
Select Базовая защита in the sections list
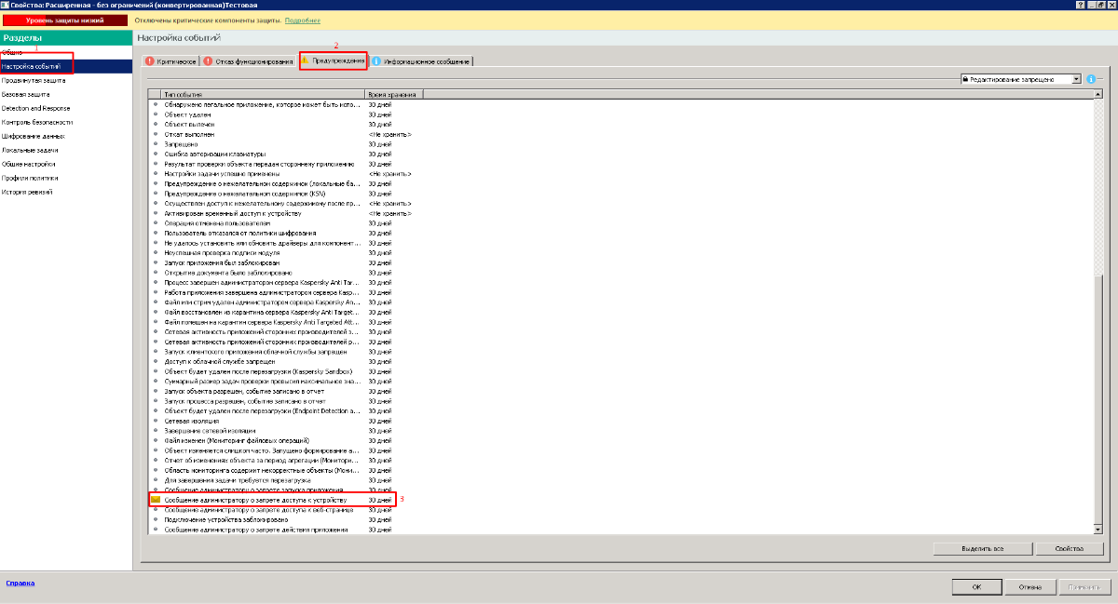26,94
